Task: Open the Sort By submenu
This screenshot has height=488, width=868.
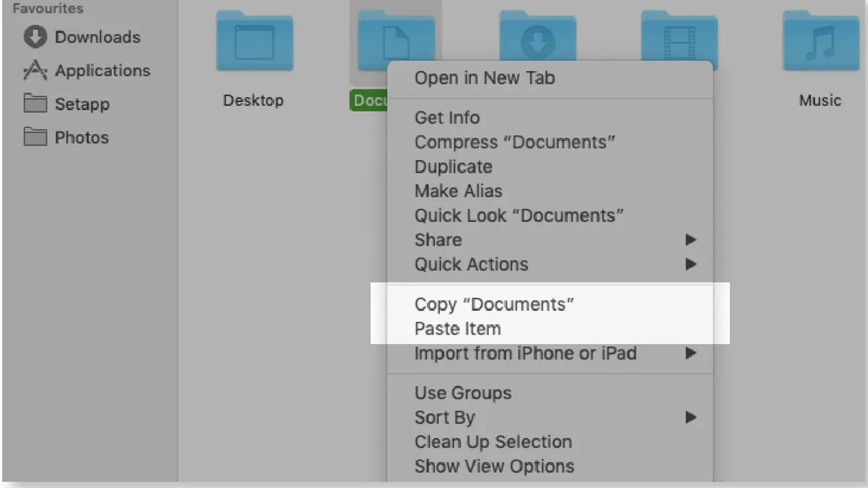Action: click(x=691, y=417)
